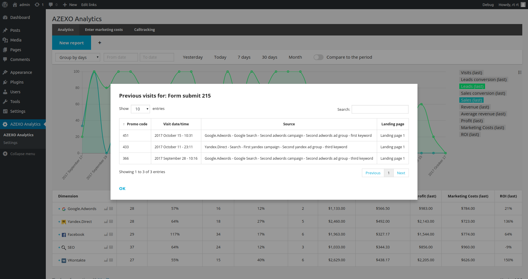Click the WordPress logo icon
This screenshot has width=528, height=279.
coord(5,5)
